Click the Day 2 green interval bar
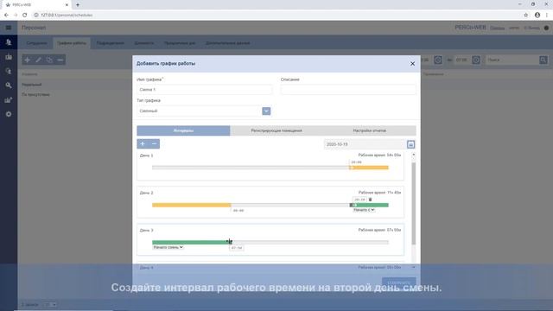Image resolution: width=553 pixels, height=311 pixels. 371,205
